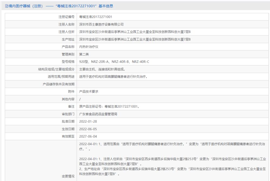This screenshot has height=181, width=270.
Task: Click the model specification 920型、NRZ-20R-A row value
Action: [114, 62]
